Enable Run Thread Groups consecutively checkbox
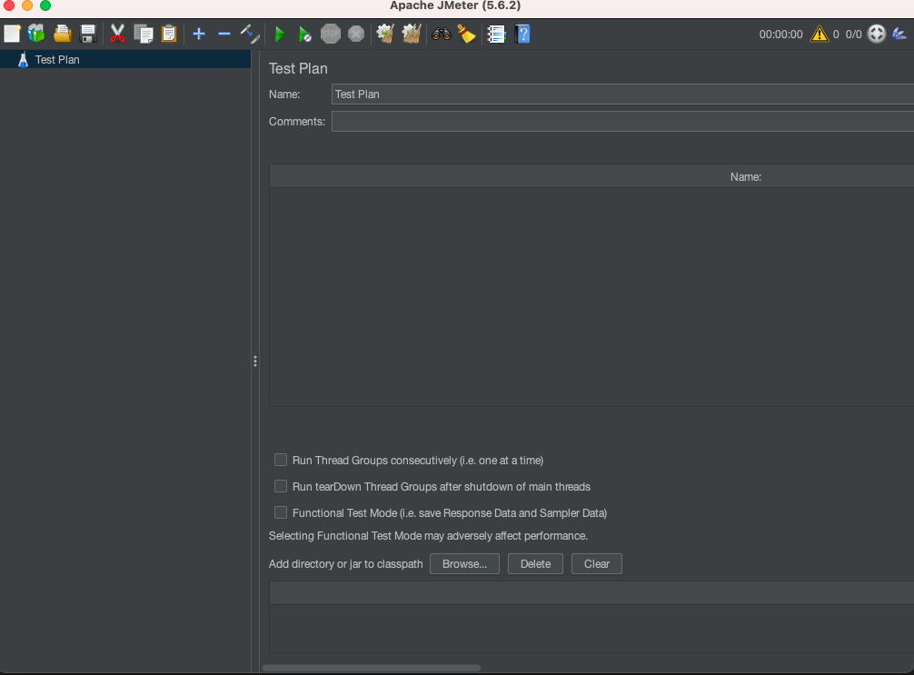The height and width of the screenshot is (675, 914). 281,460
